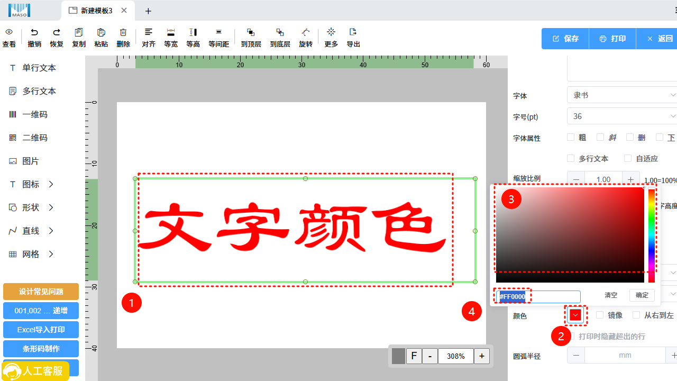Image resolution: width=677 pixels, height=381 pixels.
Task: Open the 颜色 color dropdown swatch
Action: 575,315
